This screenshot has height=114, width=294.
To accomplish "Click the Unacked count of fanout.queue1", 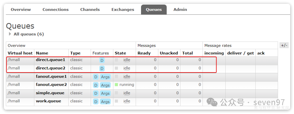I will [x=177, y=77].
